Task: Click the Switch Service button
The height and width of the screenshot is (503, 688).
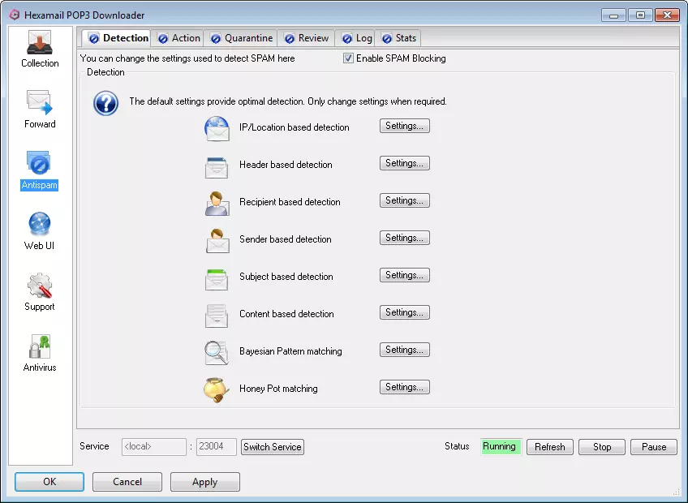Action: point(273,447)
